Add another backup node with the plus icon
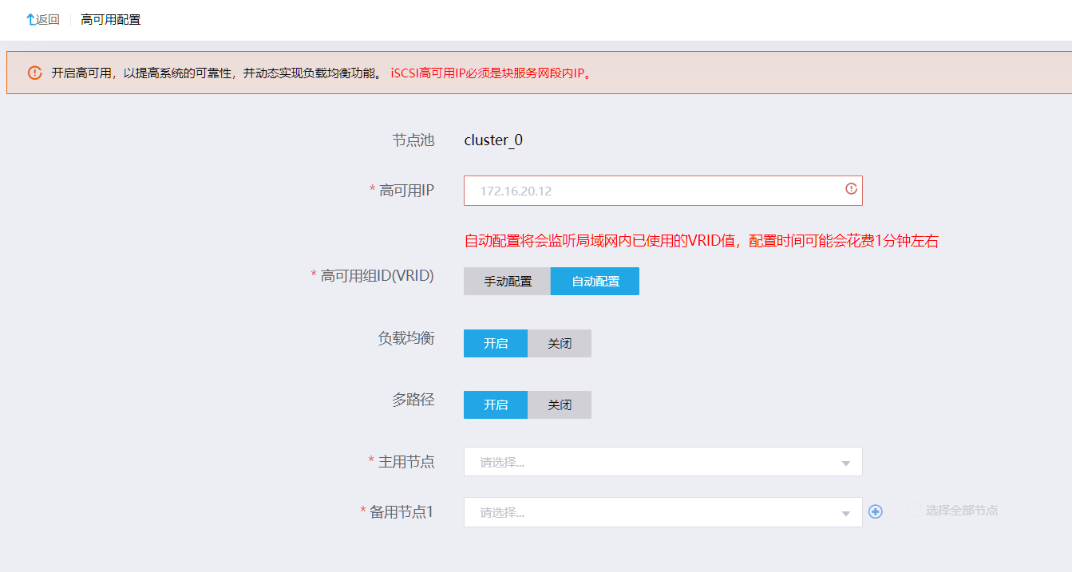Screen dimensions: 1072x572 [x=876, y=511]
